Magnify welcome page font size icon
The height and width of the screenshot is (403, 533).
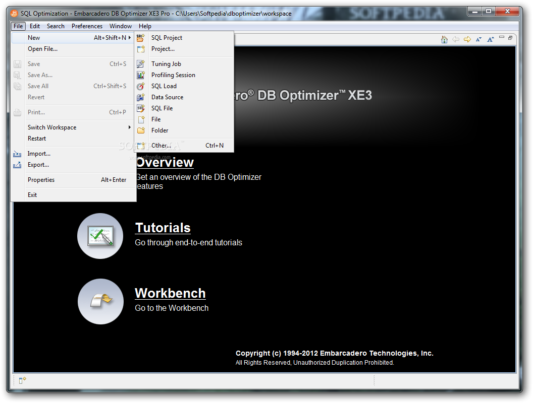[x=490, y=39]
